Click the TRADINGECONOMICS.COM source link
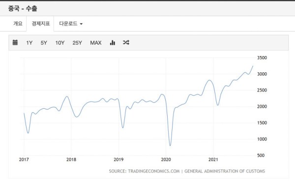295x183 pixels. pos(154,171)
